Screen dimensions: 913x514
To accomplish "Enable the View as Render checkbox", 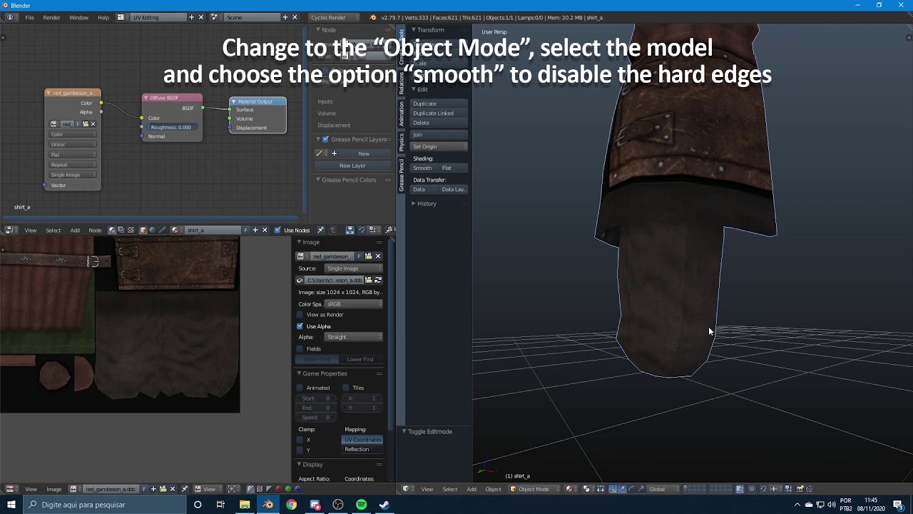I will pyautogui.click(x=300, y=315).
